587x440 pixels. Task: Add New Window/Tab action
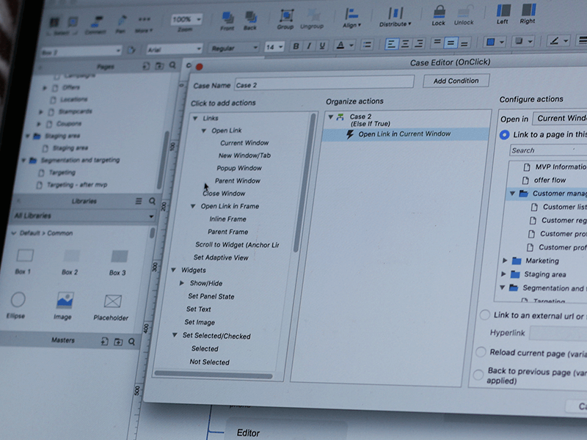(244, 155)
